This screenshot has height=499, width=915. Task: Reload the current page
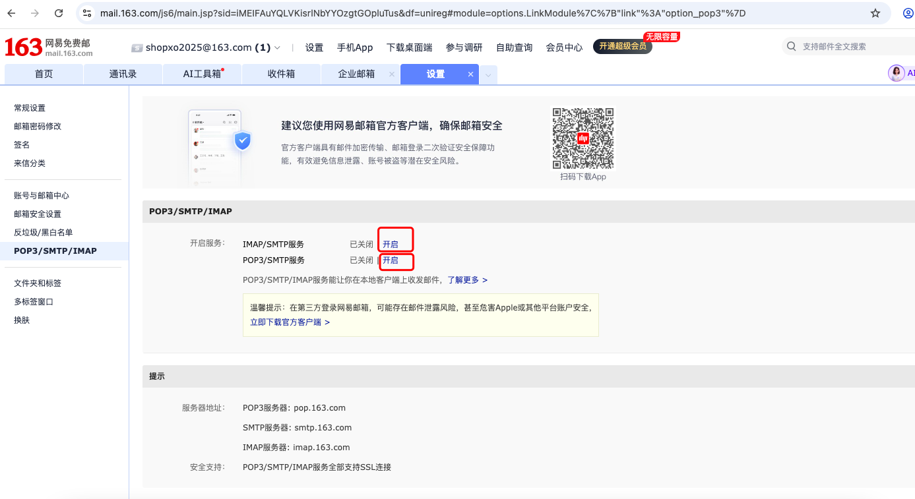pyautogui.click(x=59, y=13)
